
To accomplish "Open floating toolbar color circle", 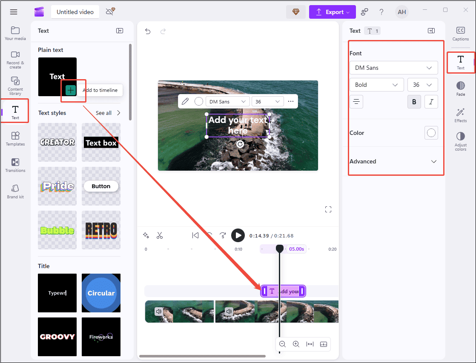I will tap(198, 101).
